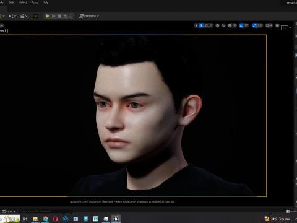297x223 pixels.
Task: Open the scale snap value 0.25
Action: [260, 25]
